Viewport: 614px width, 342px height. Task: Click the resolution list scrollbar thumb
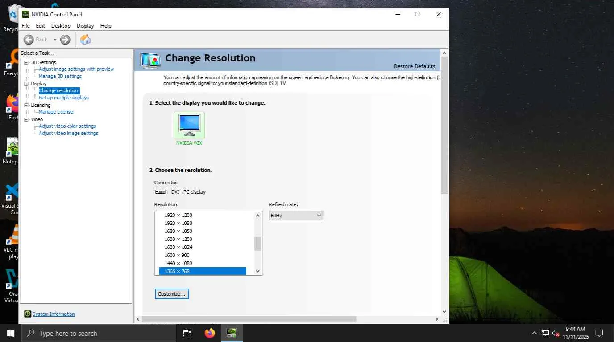click(257, 244)
